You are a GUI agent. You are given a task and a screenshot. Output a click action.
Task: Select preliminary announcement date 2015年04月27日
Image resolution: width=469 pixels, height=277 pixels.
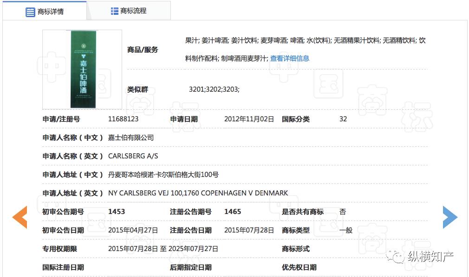tap(133, 230)
